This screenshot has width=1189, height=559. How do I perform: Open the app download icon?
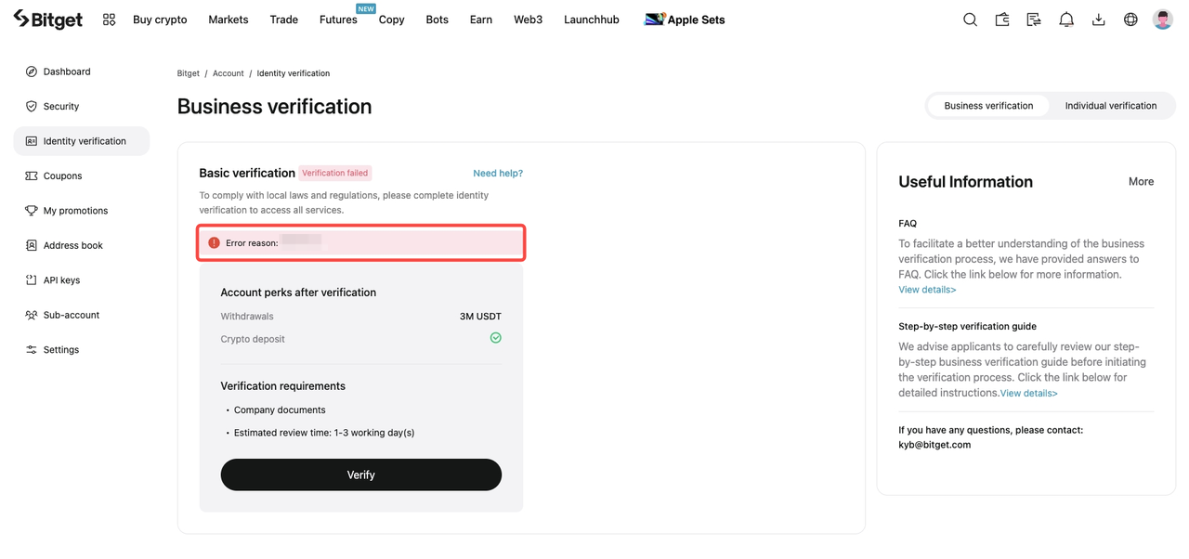coord(1098,19)
